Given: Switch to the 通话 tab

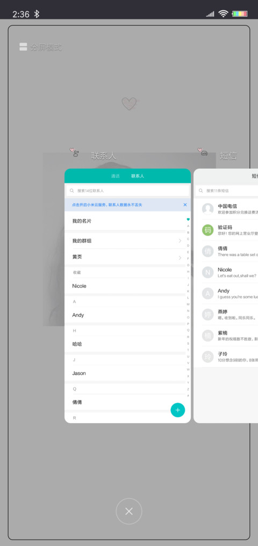Looking at the screenshot, I should tap(115, 176).
